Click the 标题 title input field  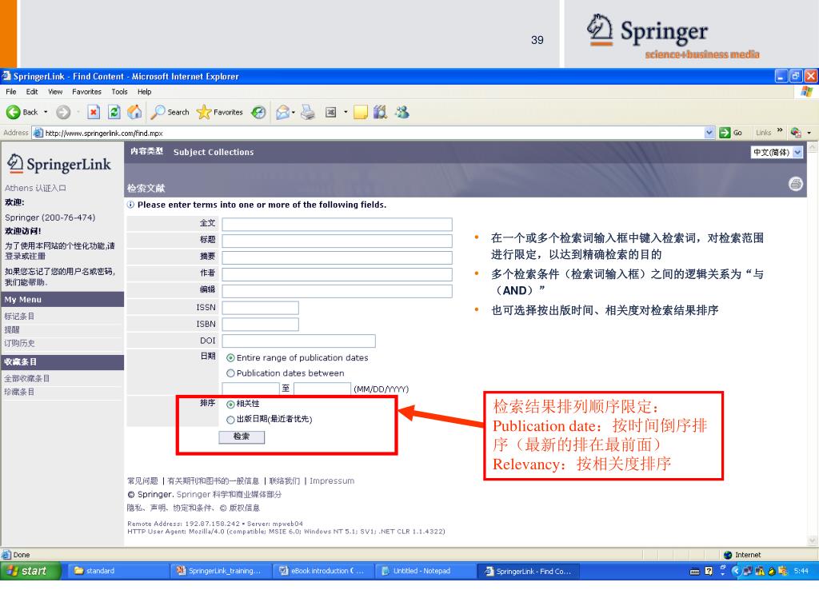click(337, 241)
